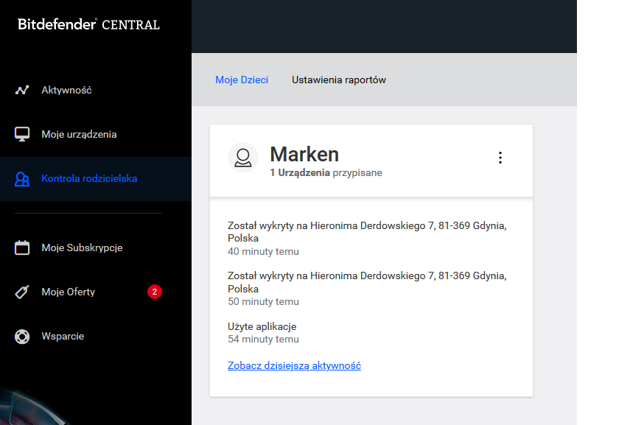Click the Marken child name heading
Viewport: 644px width, 425px height.
[304, 154]
